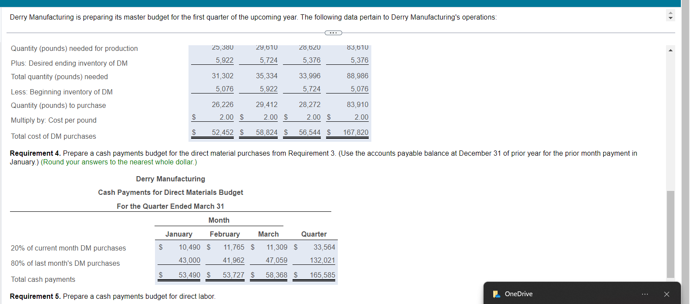
Task: Select the February 80% value 41,962
Action: [234, 260]
